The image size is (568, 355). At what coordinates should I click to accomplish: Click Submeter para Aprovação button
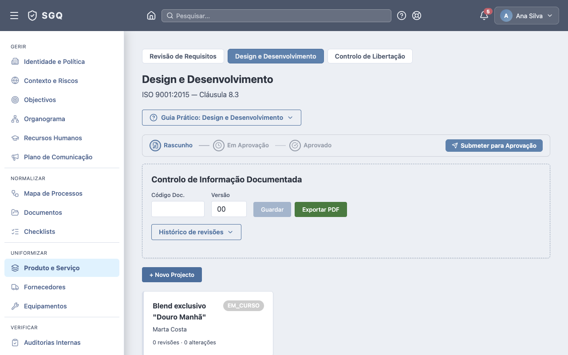(494, 146)
